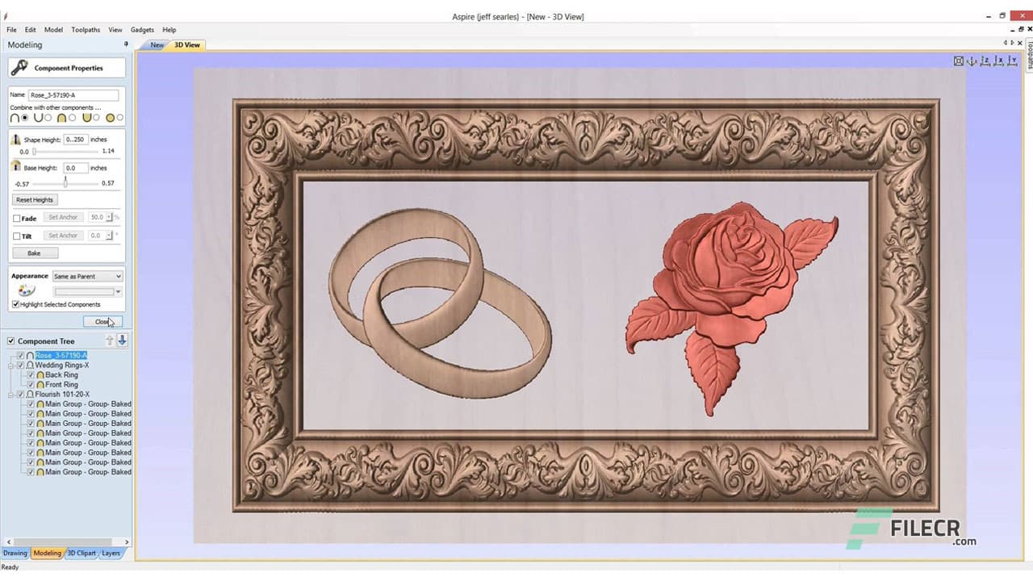This screenshot has width=1033, height=581.
Task: Hide the Front Ring component
Action: click(x=31, y=384)
